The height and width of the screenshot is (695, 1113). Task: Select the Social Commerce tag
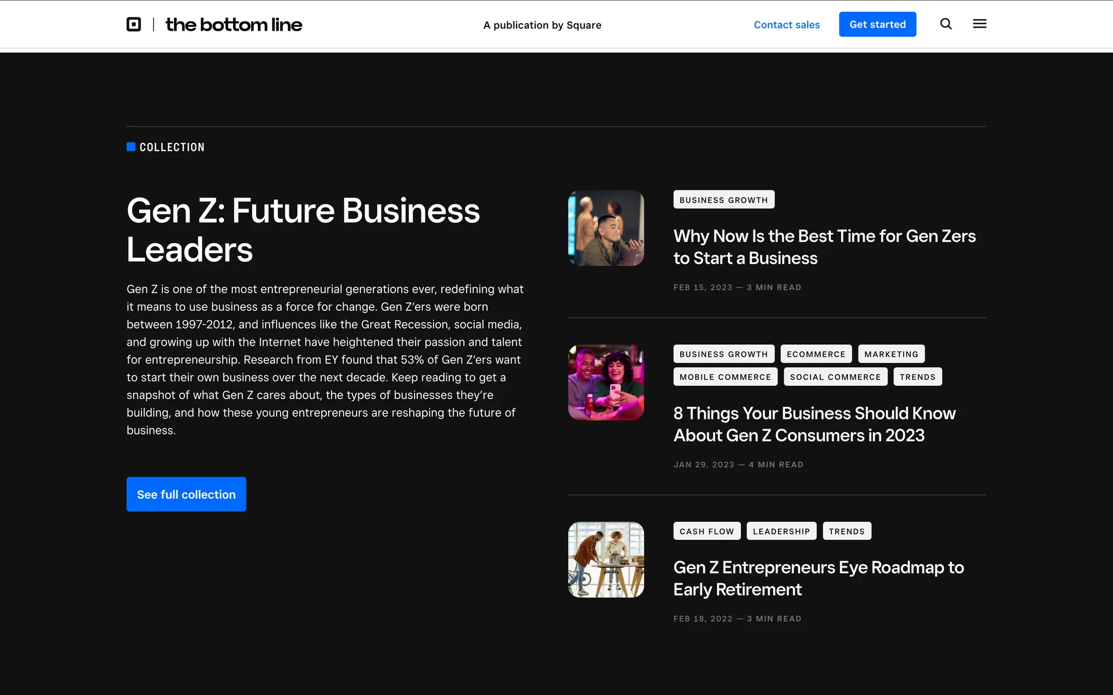835,376
